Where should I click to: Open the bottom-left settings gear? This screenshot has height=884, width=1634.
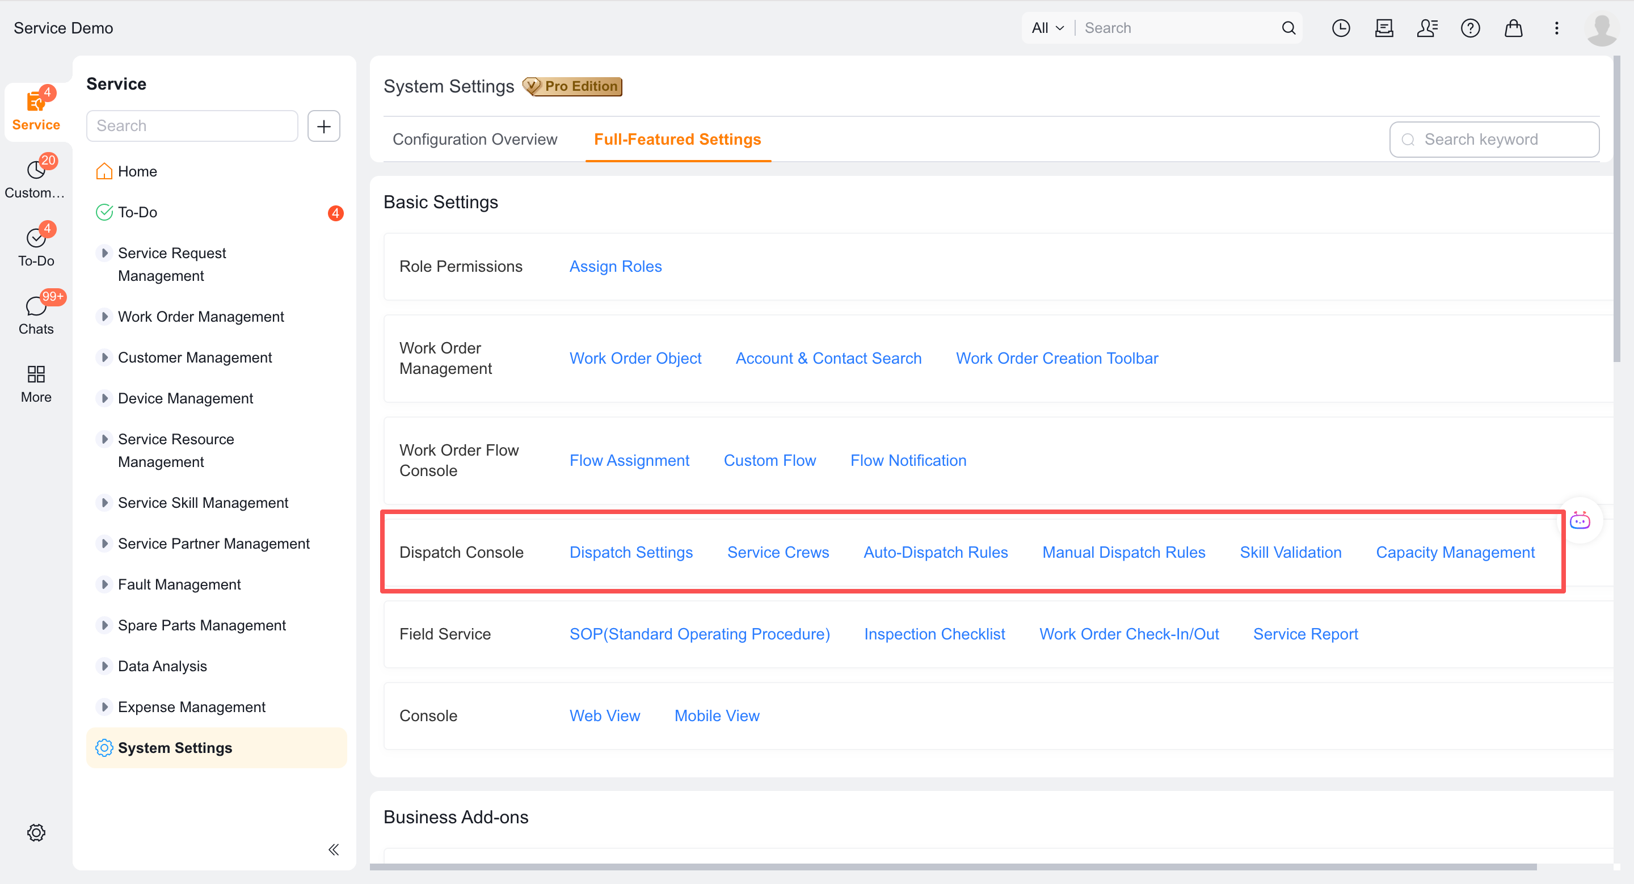click(36, 832)
